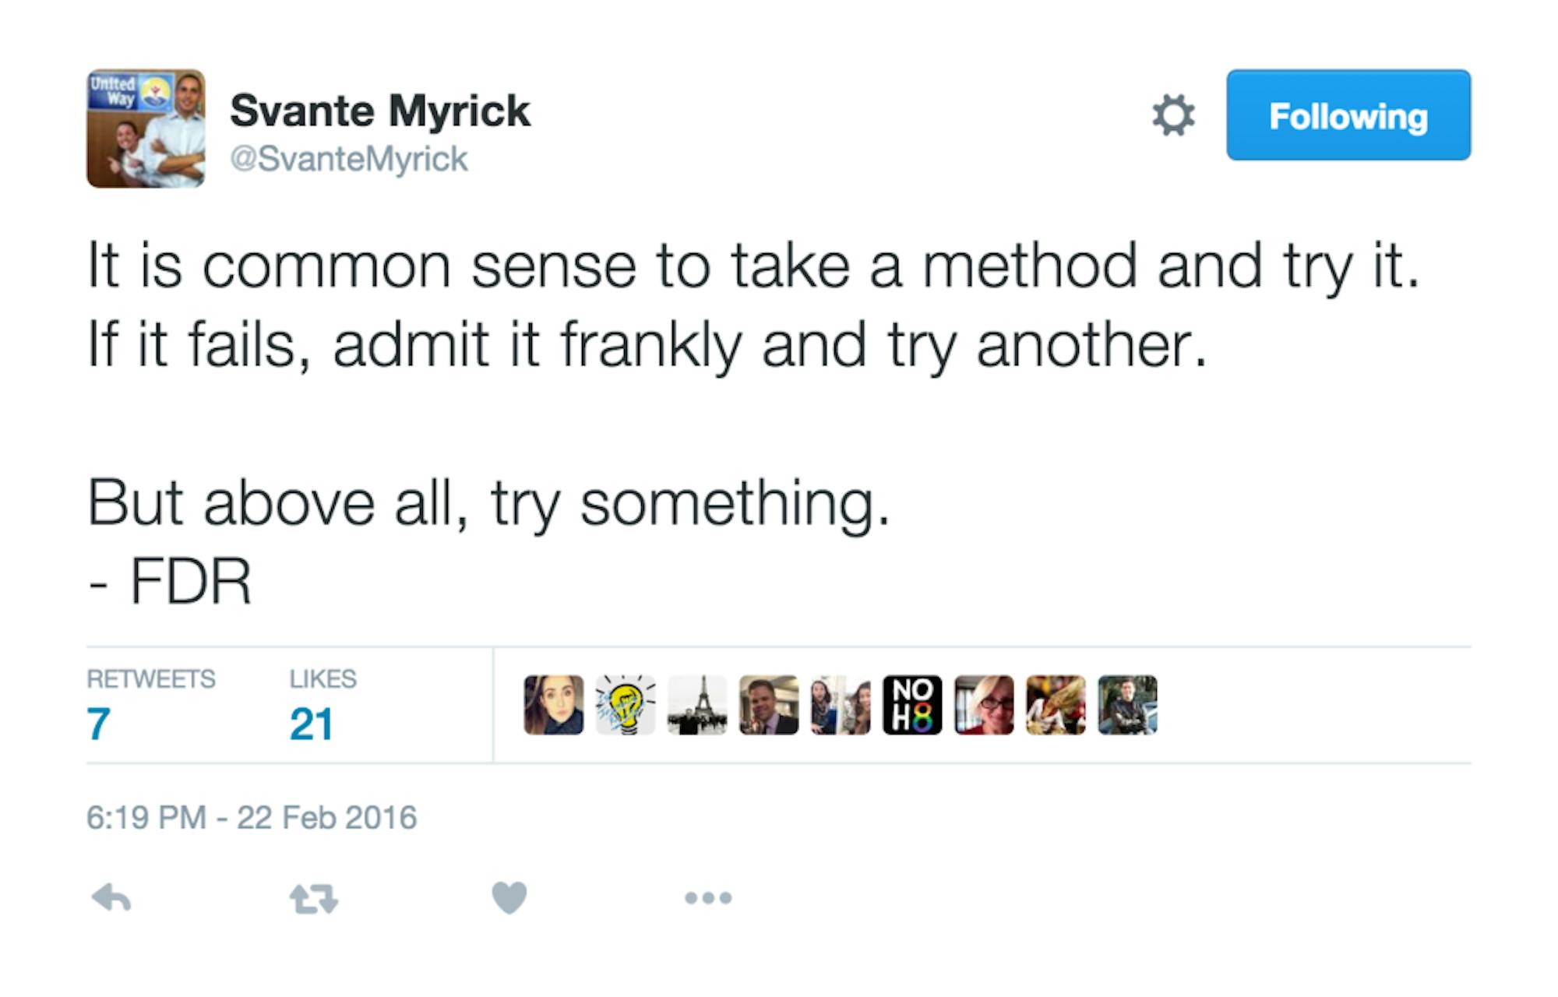1558x997 pixels.
Task: Open the three-dot more options menu
Action: point(708,898)
